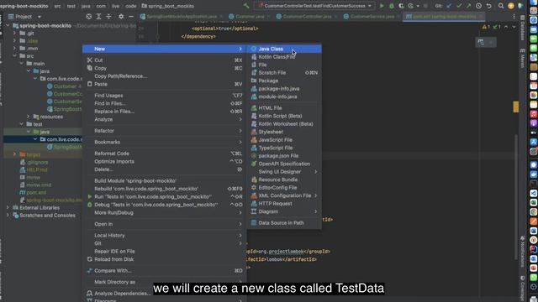Click Expand All icon in Project panel
The width and height of the screenshot is (538, 302).
click(x=99, y=17)
